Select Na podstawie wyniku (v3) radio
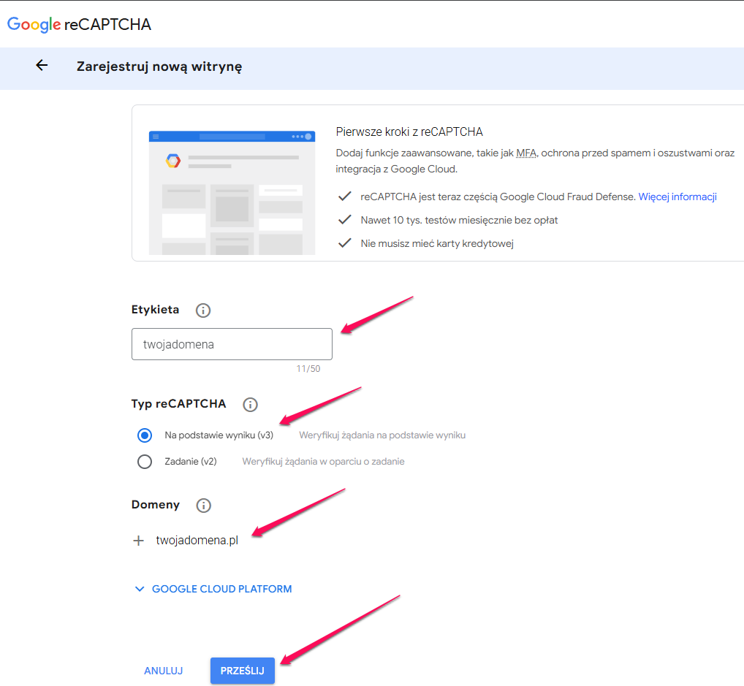The height and width of the screenshot is (686, 744). pyautogui.click(x=145, y=435)
